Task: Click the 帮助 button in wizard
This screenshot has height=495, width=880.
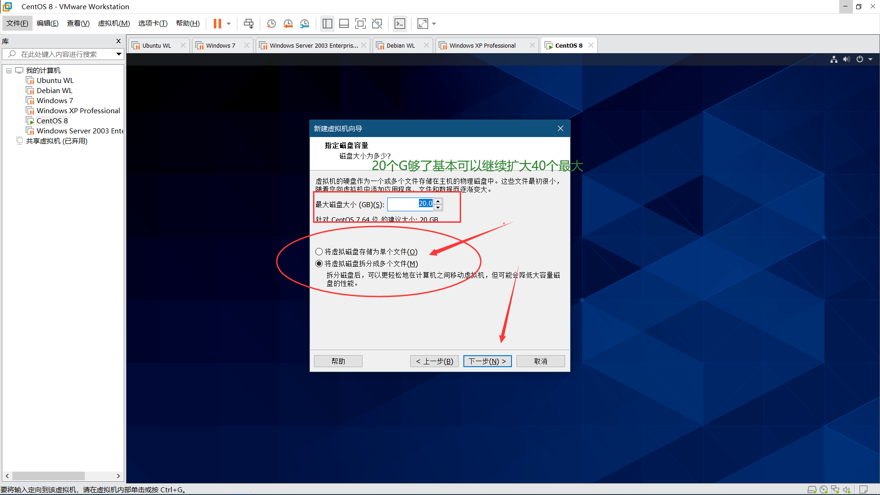Action: click(x=338, y=361)
